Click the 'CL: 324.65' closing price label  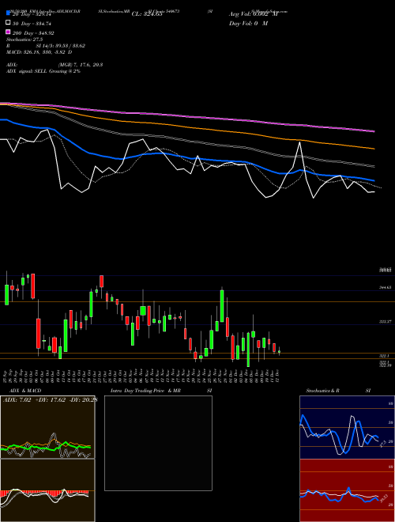147,14
